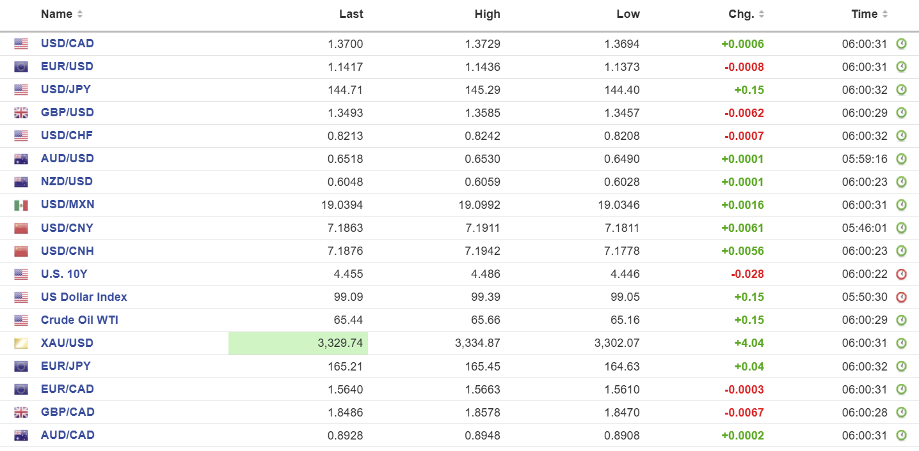Open the US Dollar Index link

84,297
